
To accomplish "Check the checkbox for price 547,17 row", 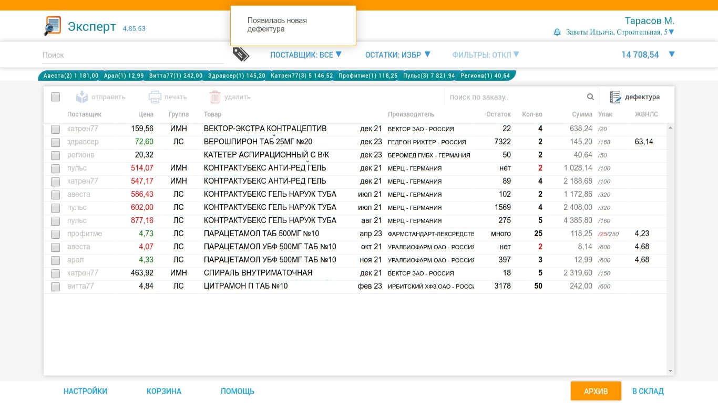I will point(56,182).
